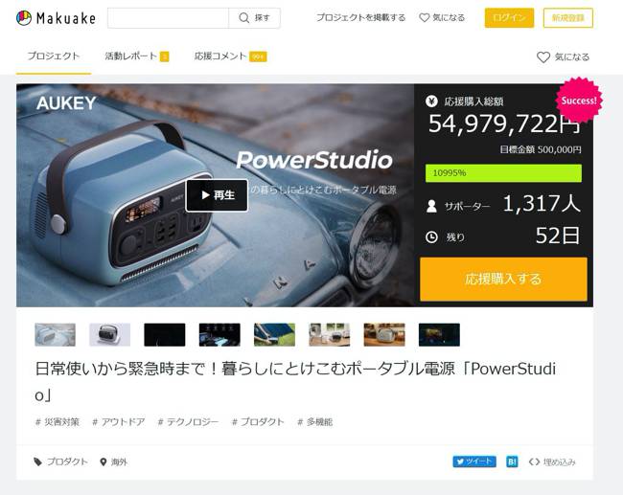The height and width of the screenshot is (495, 623).
Task: Click the 活動レポート count badge
Action: (165, 56)
